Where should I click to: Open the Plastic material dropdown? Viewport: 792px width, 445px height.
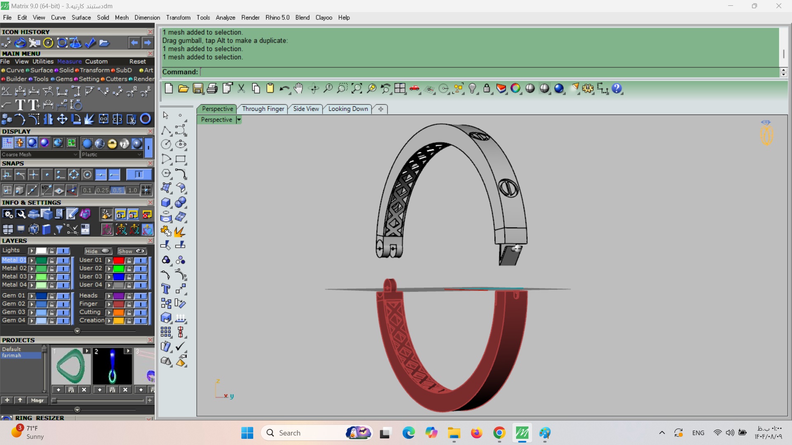[111, 155]
